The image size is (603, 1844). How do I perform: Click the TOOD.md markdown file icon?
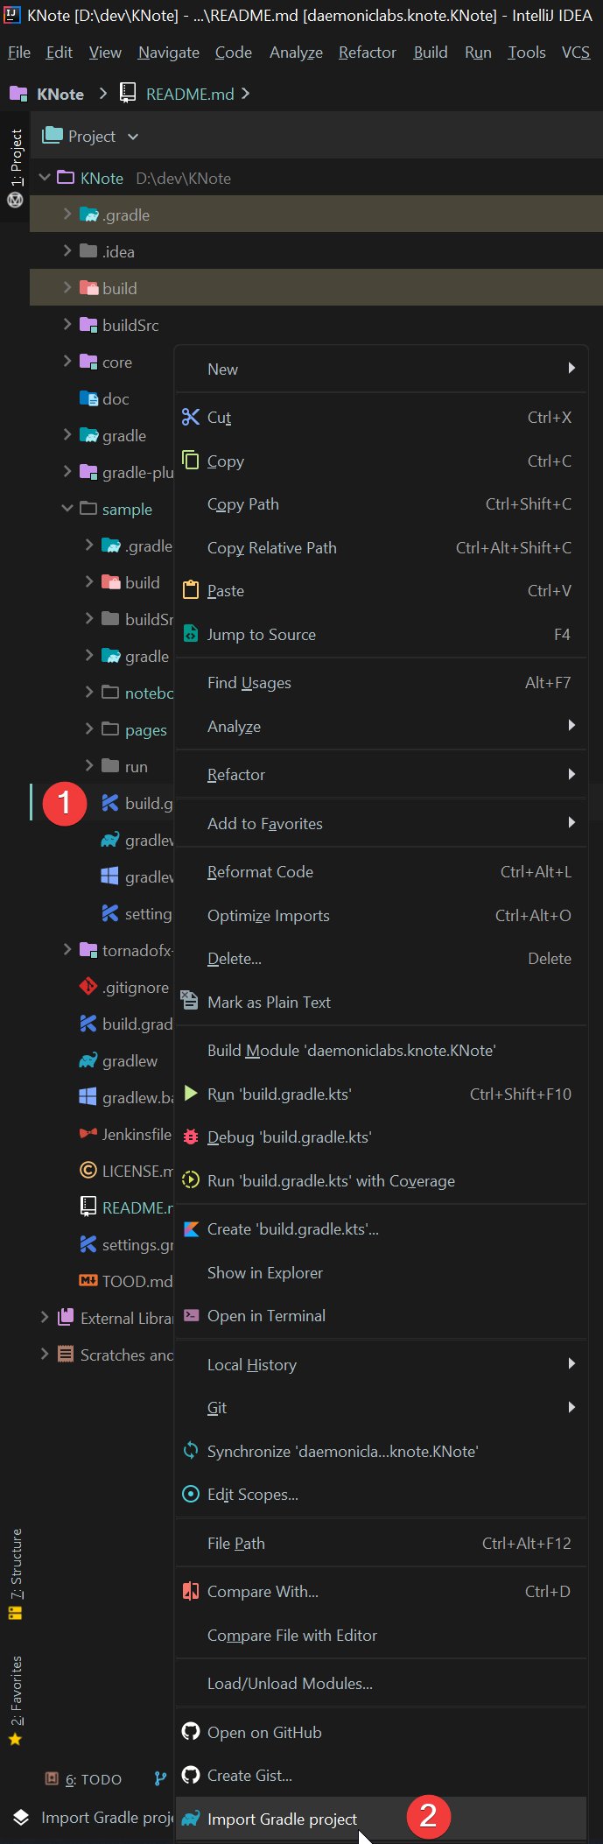tap(88, 1280)
